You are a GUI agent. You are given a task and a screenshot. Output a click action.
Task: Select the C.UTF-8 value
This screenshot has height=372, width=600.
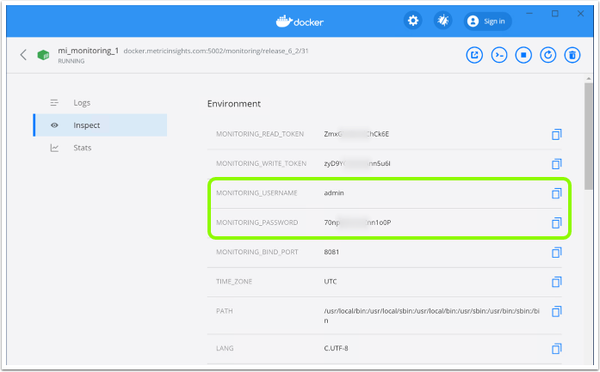(336, 348)
